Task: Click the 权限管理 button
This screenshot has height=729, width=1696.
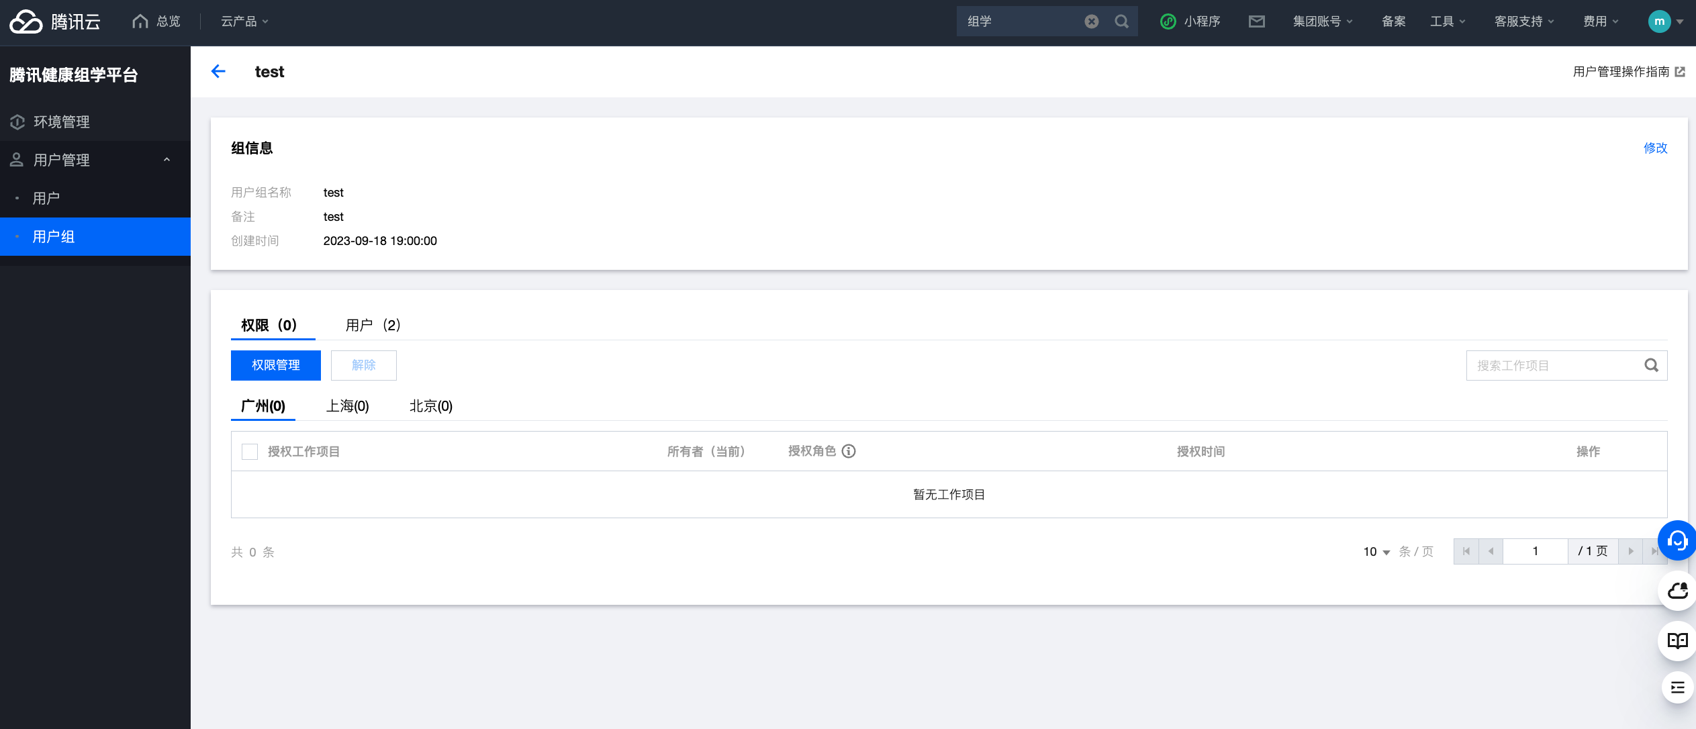Action: coord(275,365)
